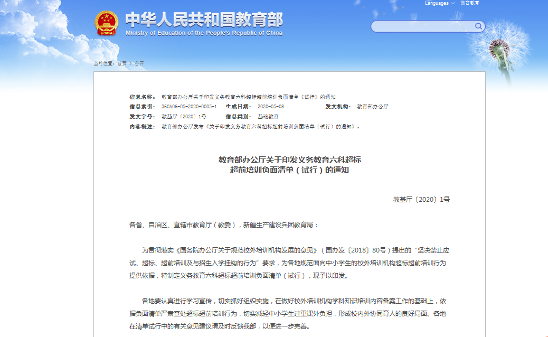
Task: Click the 信息名称 title value
Action: [248, 97]
